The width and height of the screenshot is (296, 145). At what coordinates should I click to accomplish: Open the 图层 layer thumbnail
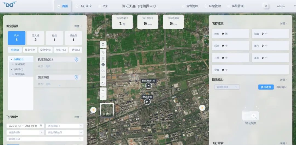[107, 110]
